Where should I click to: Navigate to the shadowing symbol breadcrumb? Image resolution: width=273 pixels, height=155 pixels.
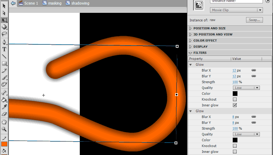(x=77, y=3)
